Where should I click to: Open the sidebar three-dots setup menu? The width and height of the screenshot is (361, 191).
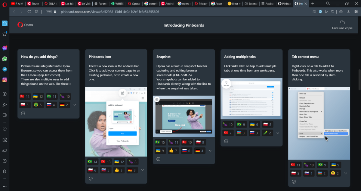point(5,186)
